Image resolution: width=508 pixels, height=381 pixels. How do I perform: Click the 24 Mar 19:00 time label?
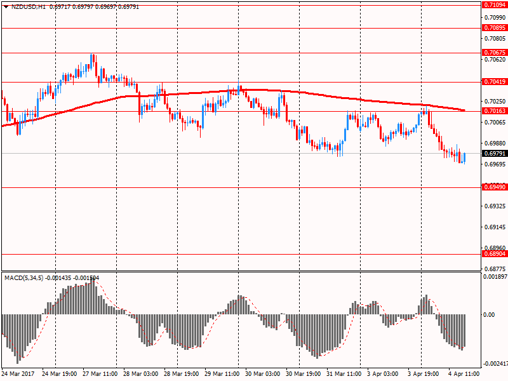[x=60, y=374]
